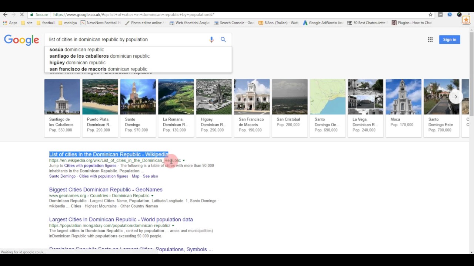The image size is (474, 266).
Task: Expand GeoNames result dropdown arrow
Action: pos(152,196)
